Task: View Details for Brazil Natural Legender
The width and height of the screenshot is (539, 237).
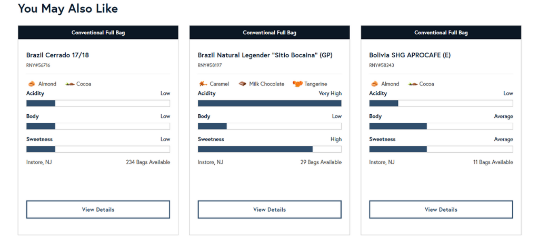Action: pyautogui.click(x=269, y=210)
